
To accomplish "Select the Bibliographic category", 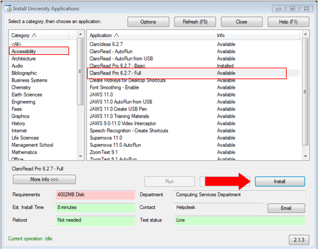I will click(24, 73).
